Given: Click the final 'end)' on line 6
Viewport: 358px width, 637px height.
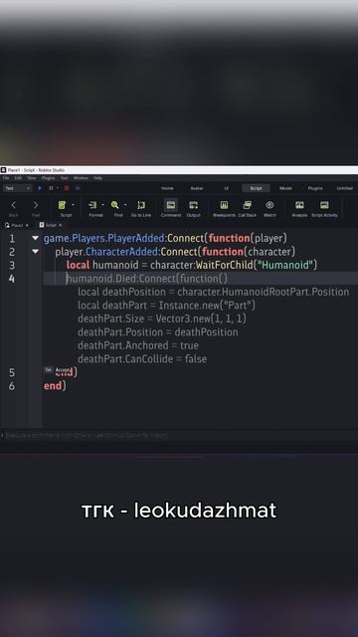Looking at the screenshot, I should (x=55, y=386).
